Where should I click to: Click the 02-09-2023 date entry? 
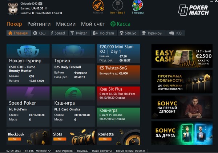pos(13,151)
